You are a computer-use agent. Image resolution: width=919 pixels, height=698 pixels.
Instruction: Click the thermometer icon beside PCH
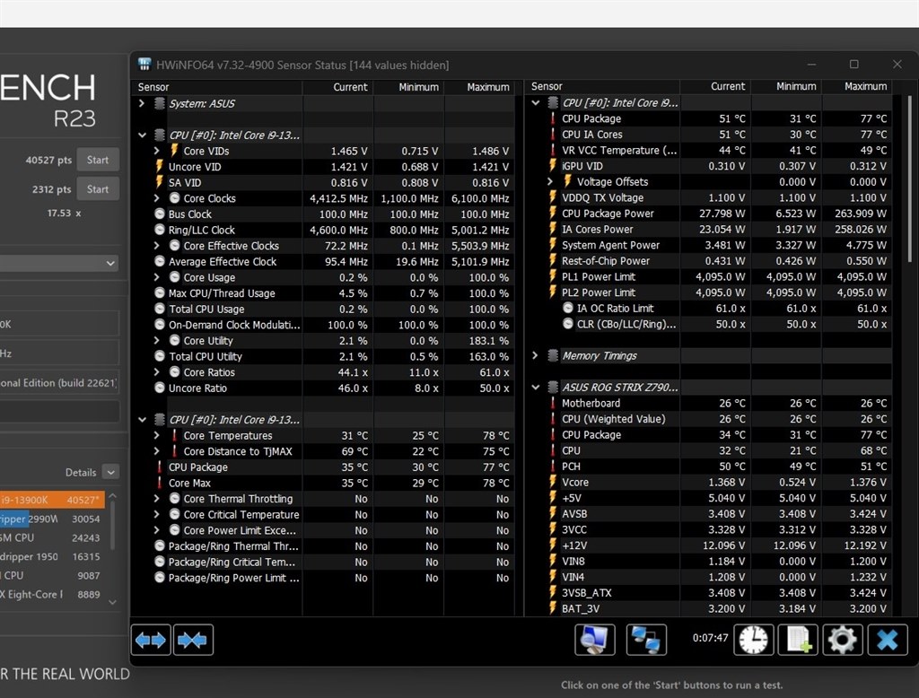[553, 467]
